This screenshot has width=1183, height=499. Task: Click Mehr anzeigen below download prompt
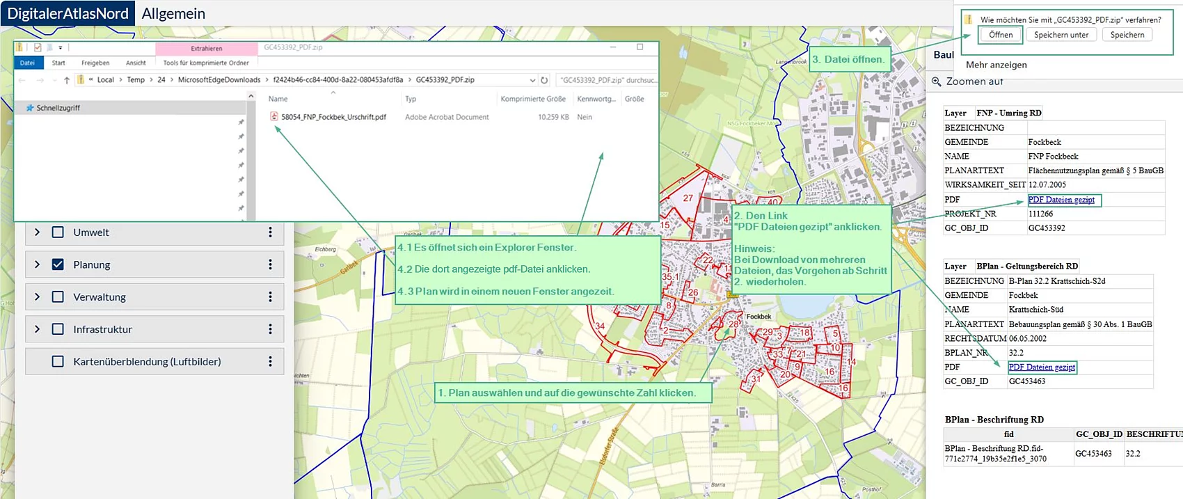(997, 65)
